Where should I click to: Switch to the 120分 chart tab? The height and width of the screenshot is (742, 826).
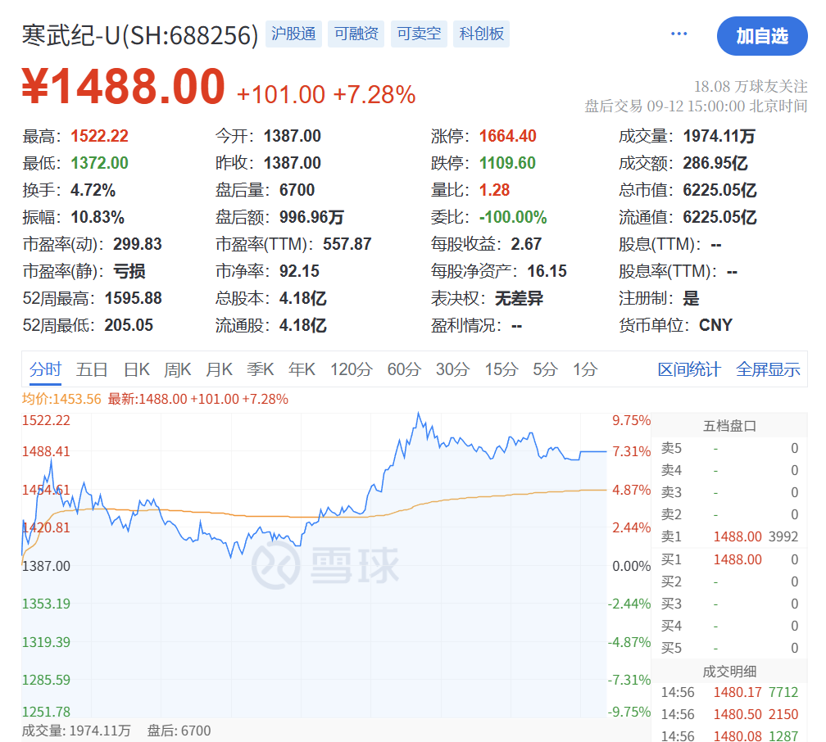point(352,369)
